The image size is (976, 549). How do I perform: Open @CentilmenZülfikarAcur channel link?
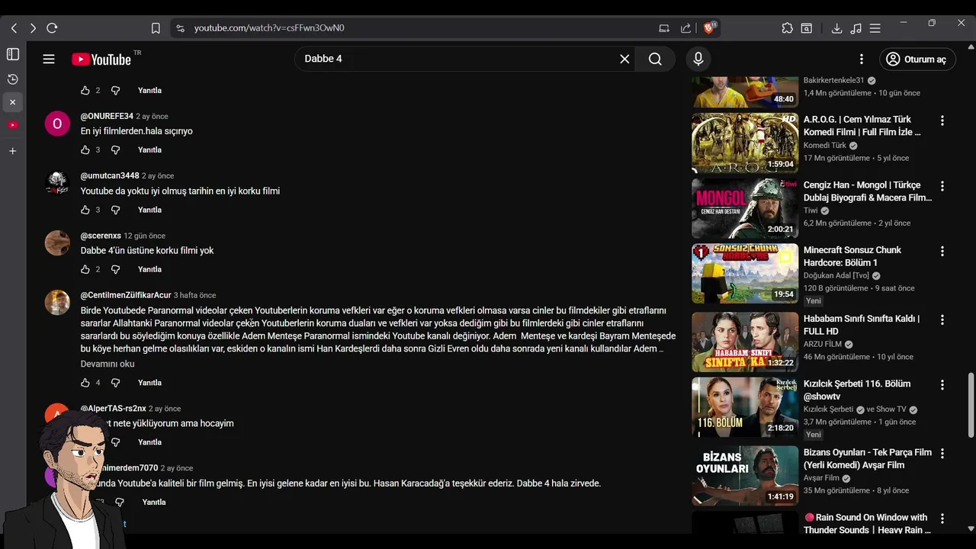126,295
